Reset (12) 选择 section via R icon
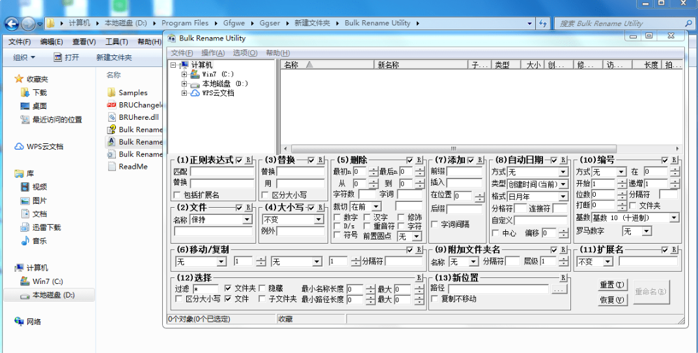 [x=419, y=277]
